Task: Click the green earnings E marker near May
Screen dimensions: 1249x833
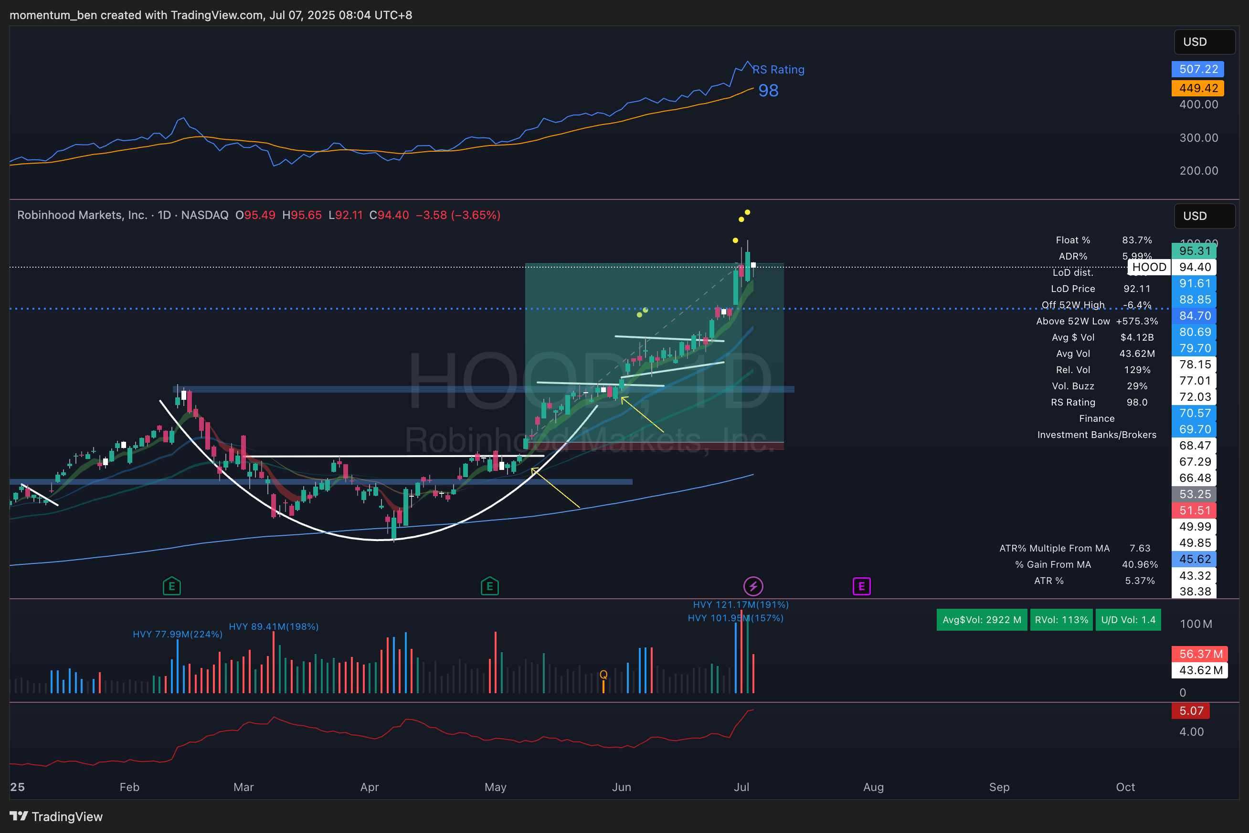Action: [x=489, y=586]
